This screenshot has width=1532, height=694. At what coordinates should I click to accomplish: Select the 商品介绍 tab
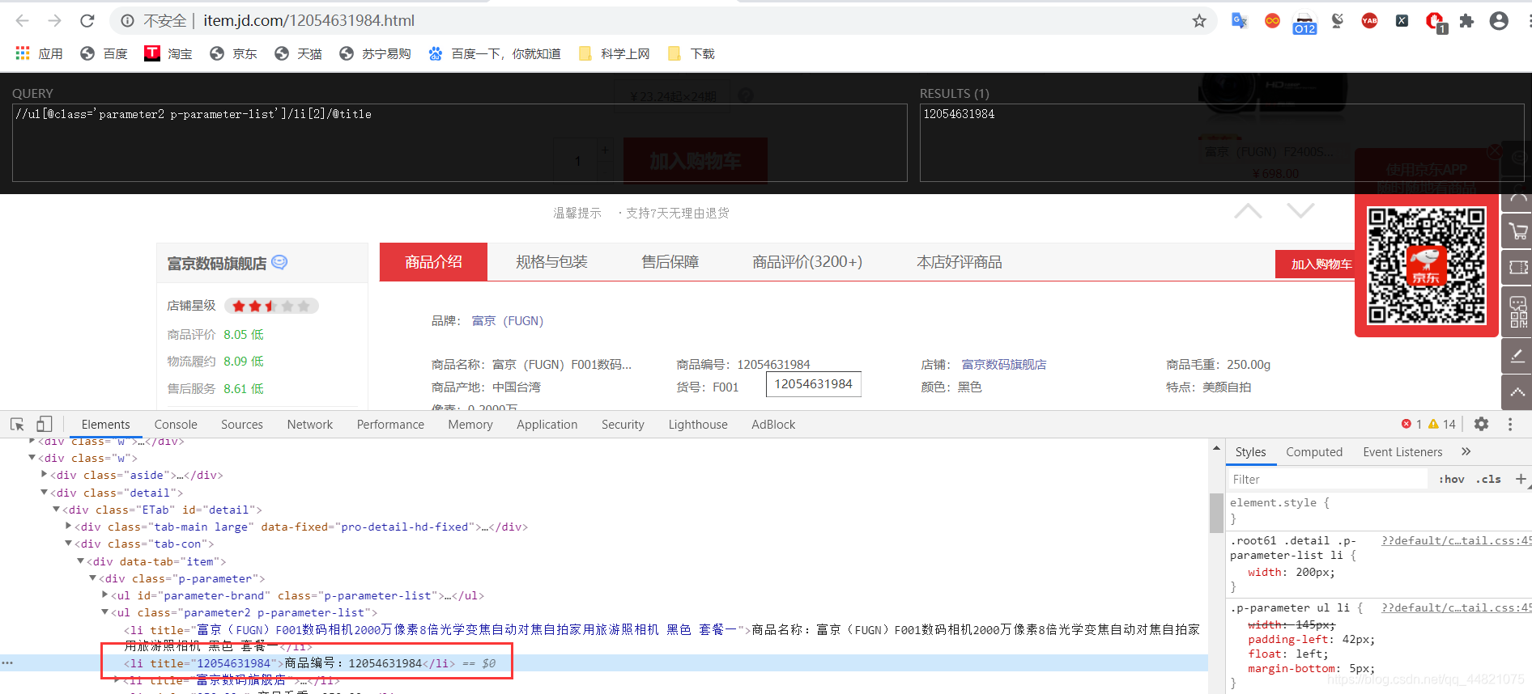click(x=433, y=262)
